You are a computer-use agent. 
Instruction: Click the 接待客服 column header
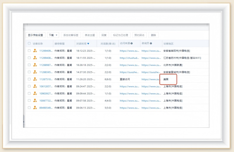click(59, 44)
